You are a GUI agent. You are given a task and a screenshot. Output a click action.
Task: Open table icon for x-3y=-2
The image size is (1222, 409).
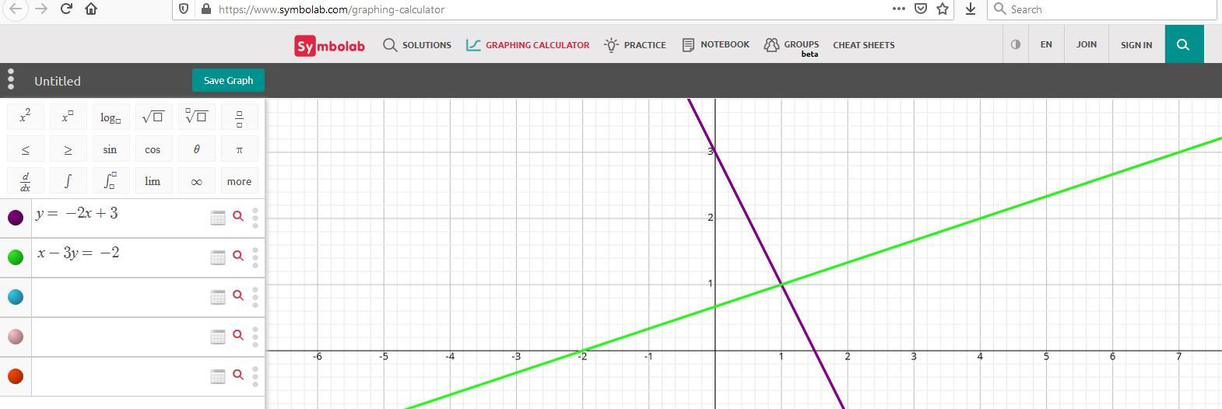click(218, 257)
